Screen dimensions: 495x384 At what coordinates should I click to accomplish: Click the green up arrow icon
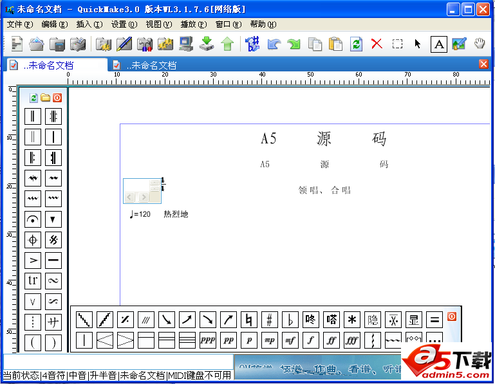coord(227,44)
